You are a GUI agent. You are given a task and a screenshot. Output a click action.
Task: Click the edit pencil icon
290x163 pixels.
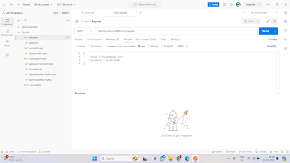point(268,21)
